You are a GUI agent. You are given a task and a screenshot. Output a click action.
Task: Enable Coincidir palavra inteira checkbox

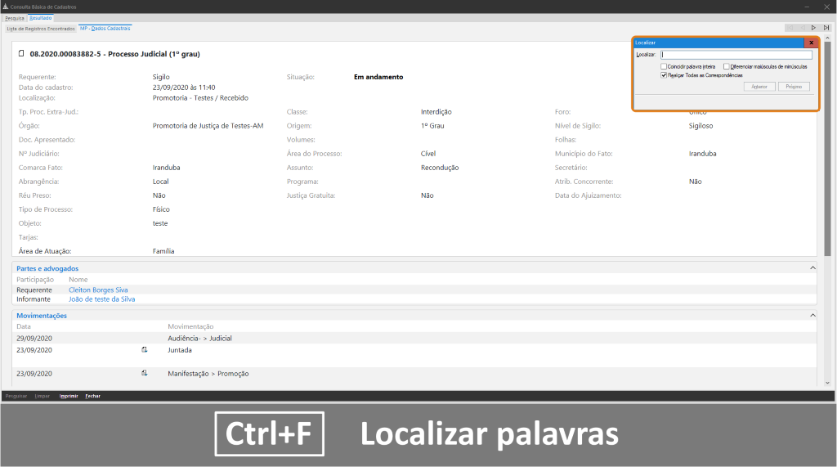[664, 66]
